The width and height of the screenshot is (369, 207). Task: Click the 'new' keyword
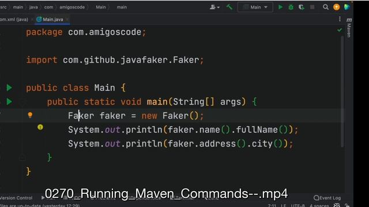[x=149, y=116]
